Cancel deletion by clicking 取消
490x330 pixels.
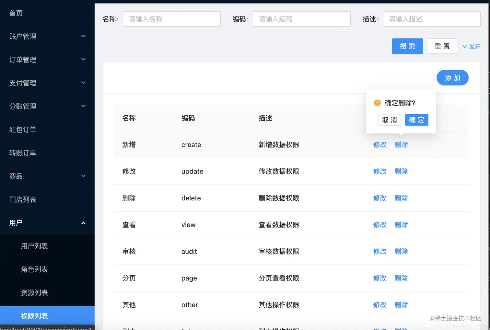[390, 120]
